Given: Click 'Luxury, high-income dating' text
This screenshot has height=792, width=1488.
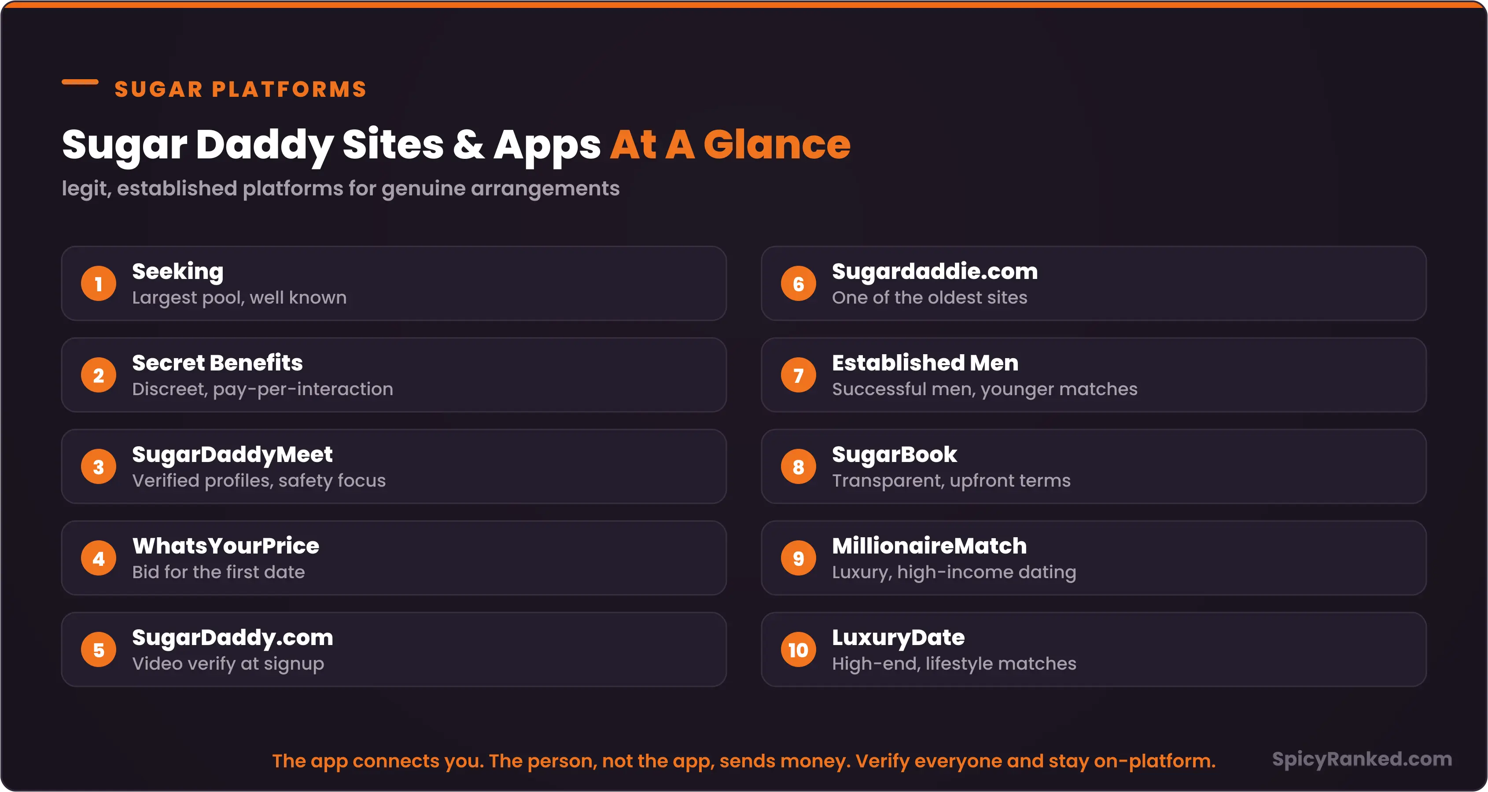Looking at the screenshot, I should pos(954,572).
